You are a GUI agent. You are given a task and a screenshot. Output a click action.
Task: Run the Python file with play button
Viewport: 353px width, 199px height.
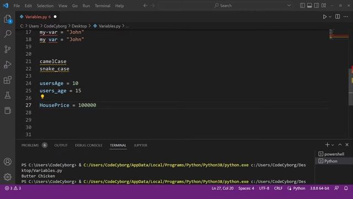pos(325,17)
